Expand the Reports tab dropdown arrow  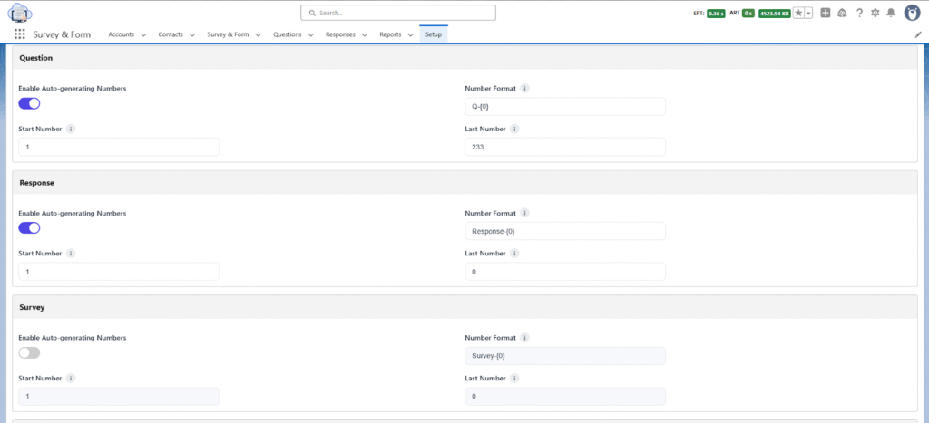[x=410, y=35]
